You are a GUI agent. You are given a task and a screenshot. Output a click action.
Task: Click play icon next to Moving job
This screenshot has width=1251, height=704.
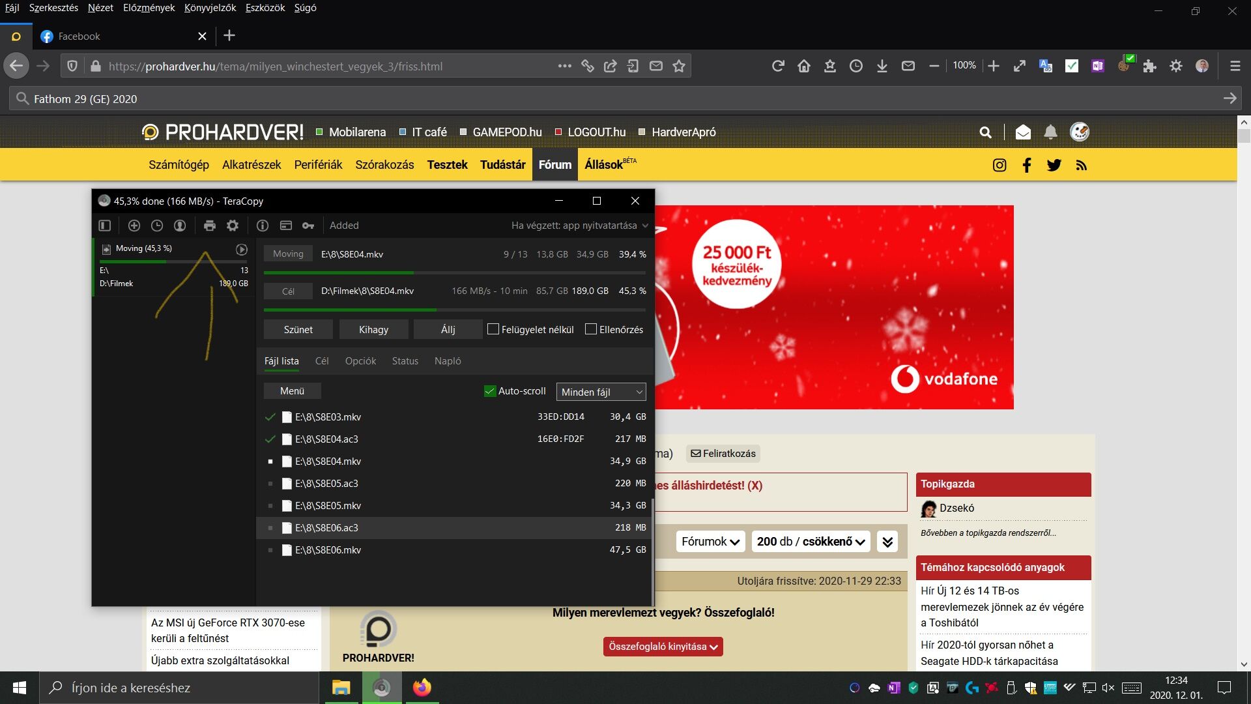[241, 249]
